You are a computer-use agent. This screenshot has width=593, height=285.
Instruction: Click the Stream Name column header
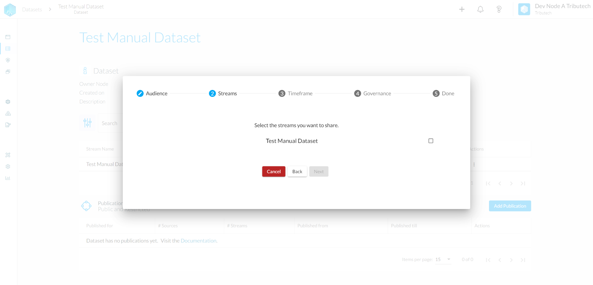pos(100,149)
